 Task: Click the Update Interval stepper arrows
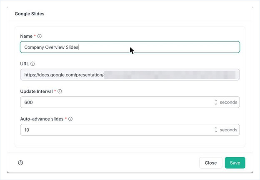216,102
